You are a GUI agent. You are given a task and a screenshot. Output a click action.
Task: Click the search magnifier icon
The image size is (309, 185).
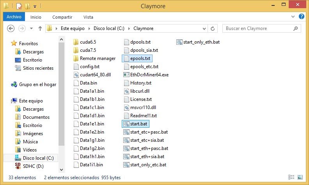pyautogui.click(x=295, y=28)
